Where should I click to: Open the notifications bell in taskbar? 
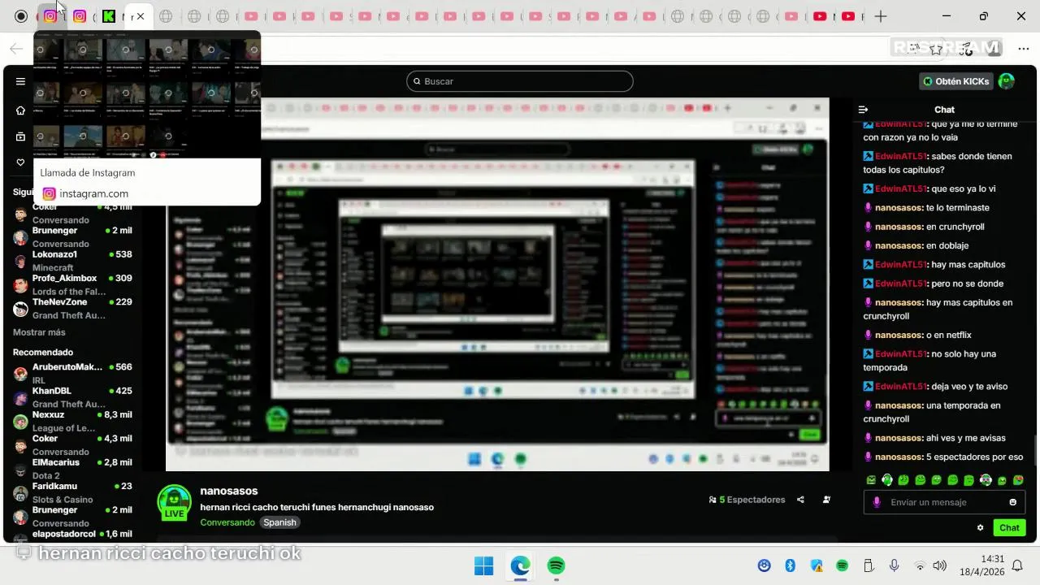pos(1017,565)
